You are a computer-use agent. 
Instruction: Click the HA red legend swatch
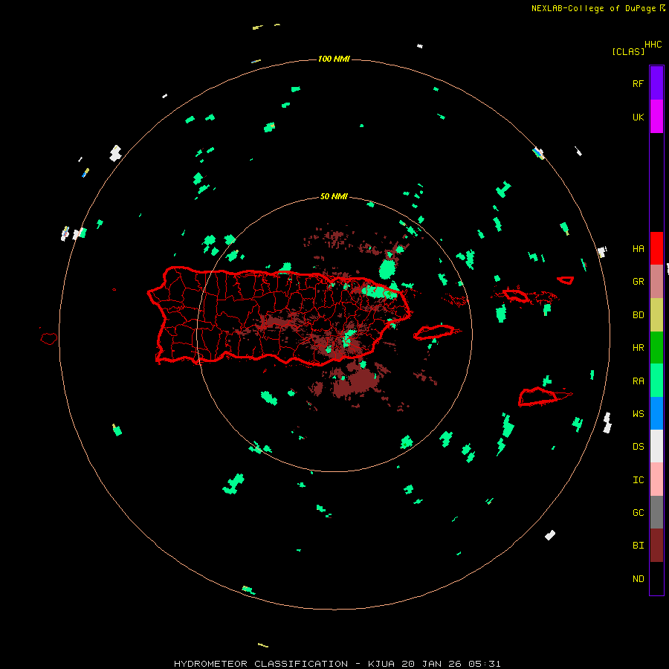pos(656,248)
